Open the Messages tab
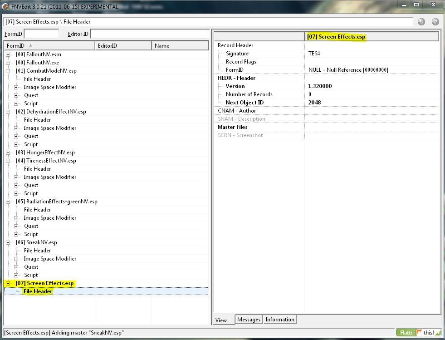Screen dimensions: 445x340 [x=249, y=320]
